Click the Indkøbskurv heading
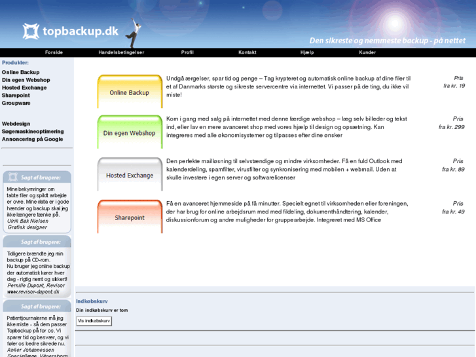Image resolution: width=476 pixels, height=357 pixels. pos(92,301)
